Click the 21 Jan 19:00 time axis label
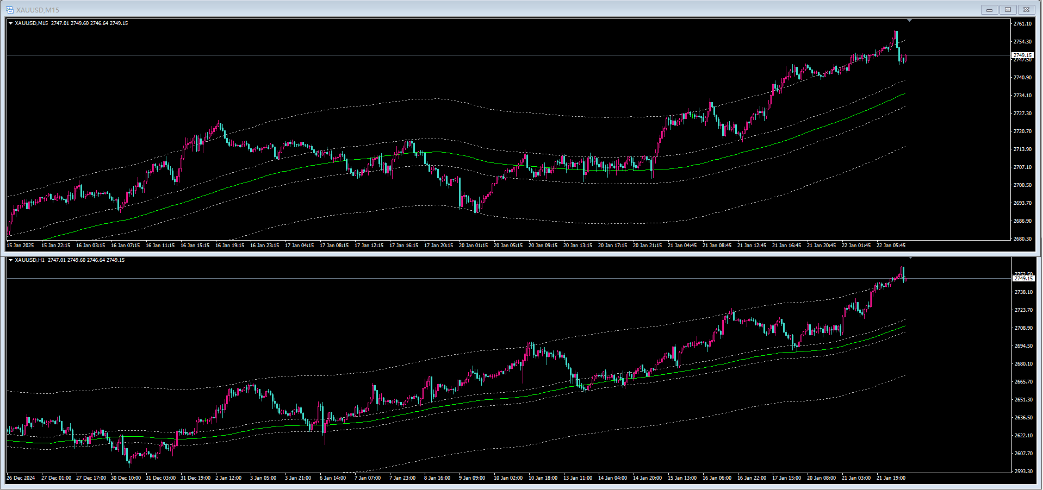Screen dimensions: 1043x490 coord(891,478)
